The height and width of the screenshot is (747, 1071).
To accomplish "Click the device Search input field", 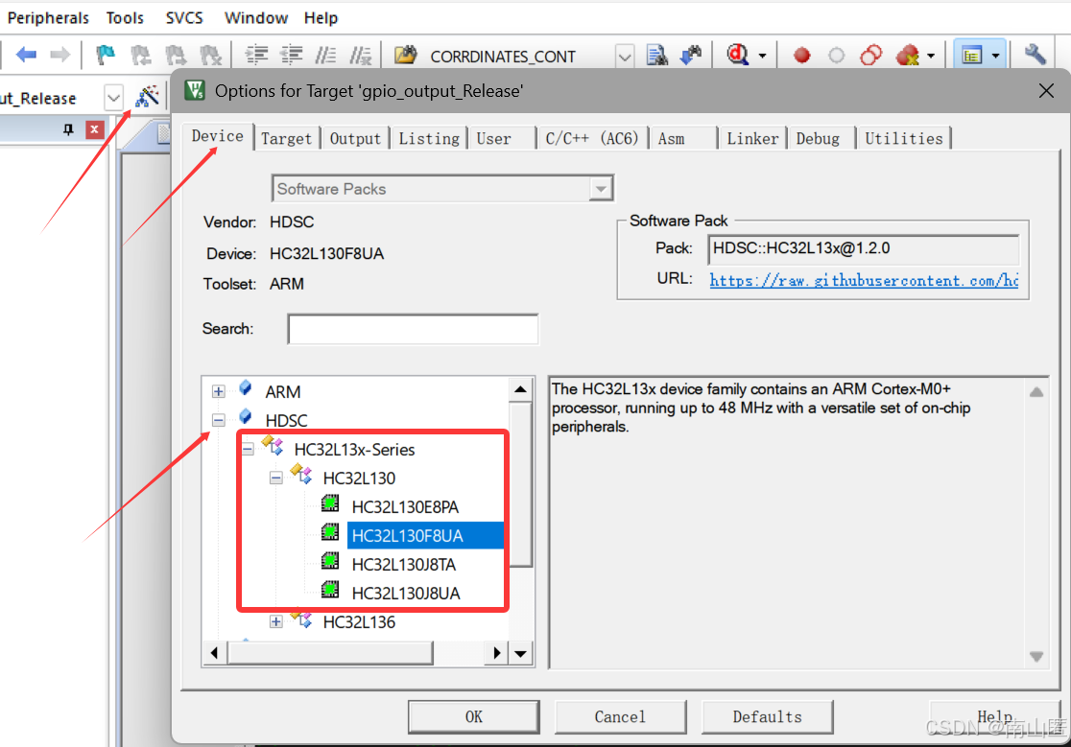I will coord(413,329).
